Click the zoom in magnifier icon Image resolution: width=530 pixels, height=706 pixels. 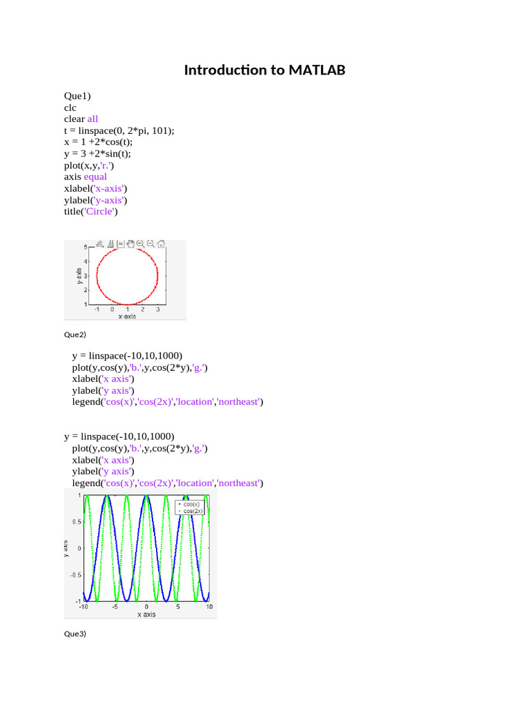click(x=140, y=243)
